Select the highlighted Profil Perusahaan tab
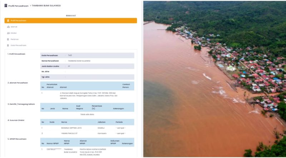 tap(70, 21)
